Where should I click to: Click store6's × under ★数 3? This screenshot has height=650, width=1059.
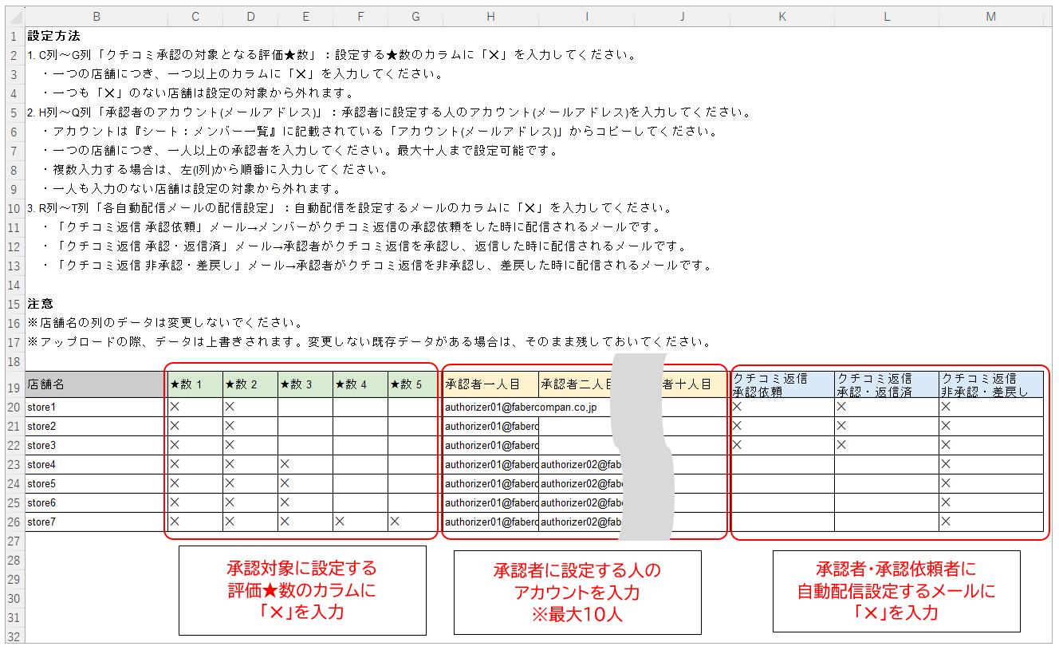tap(285, 502)
